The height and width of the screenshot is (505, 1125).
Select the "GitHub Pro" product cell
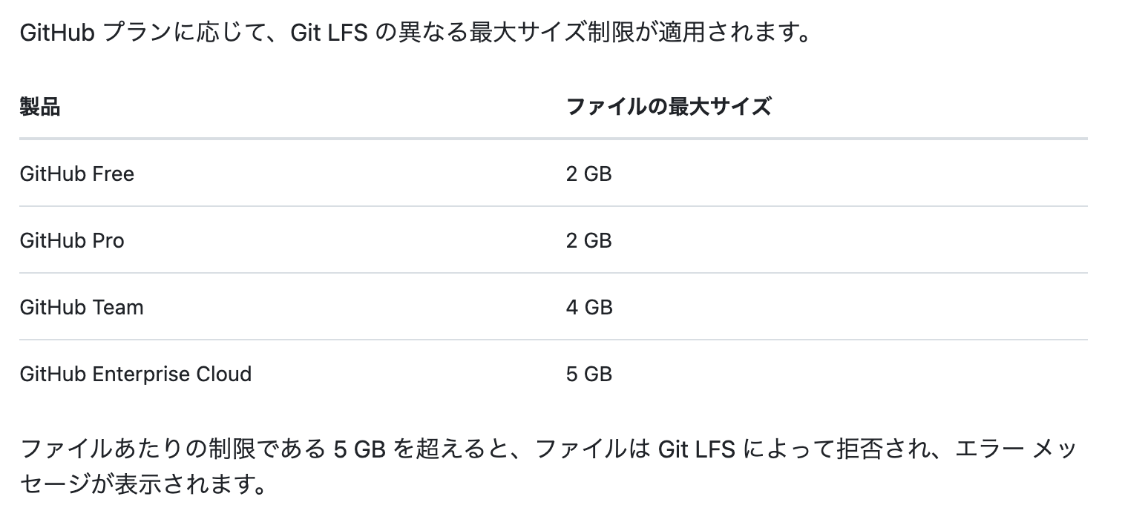72,241
